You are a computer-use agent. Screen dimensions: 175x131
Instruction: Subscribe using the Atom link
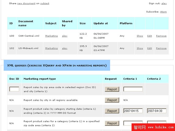point(163,12)
